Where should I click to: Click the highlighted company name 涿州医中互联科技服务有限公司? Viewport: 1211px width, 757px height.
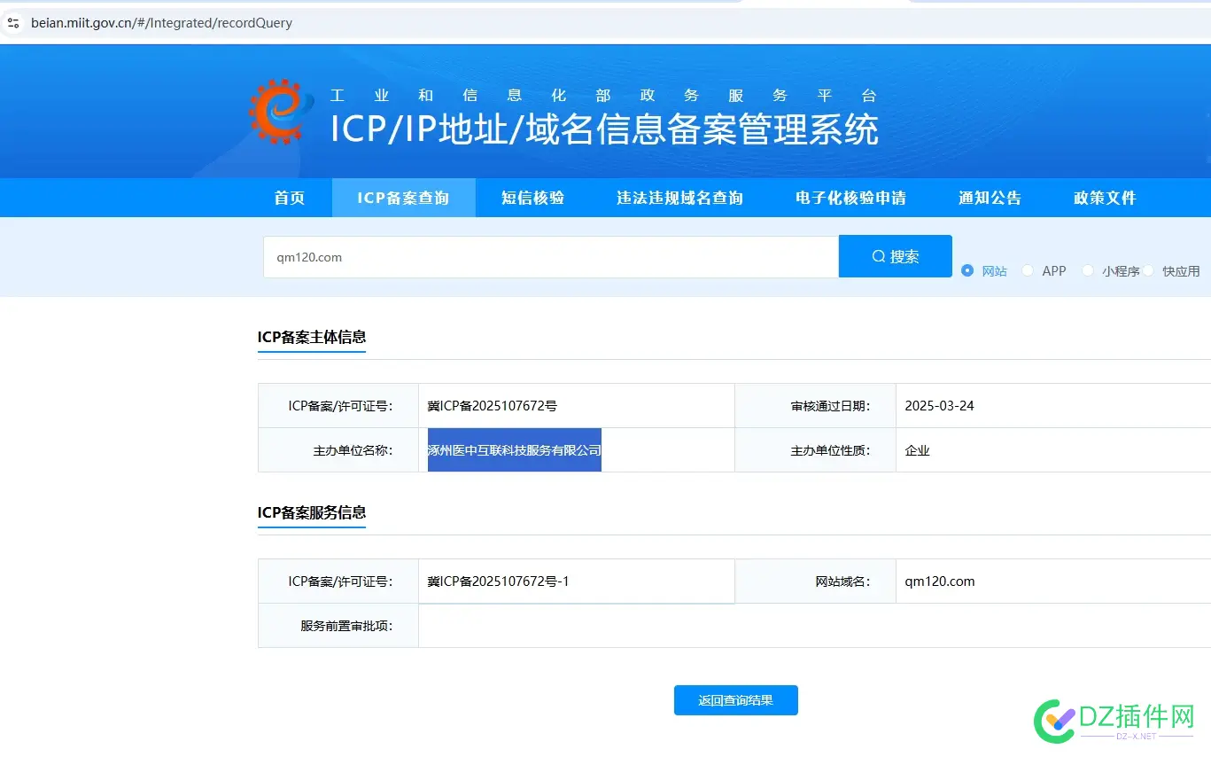(x=514, y=449)
